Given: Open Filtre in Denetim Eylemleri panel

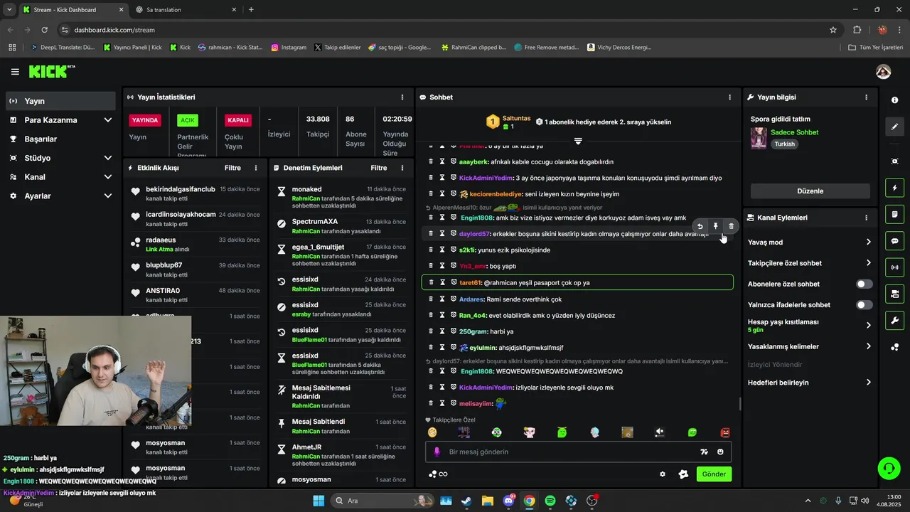Looking at the screenshot, I should 379,168.
